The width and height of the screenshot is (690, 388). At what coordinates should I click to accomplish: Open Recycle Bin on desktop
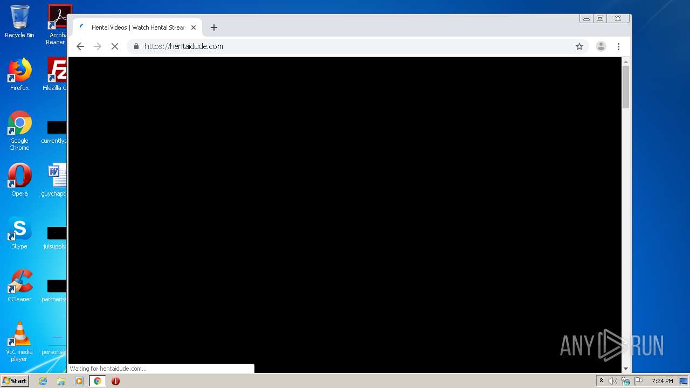pyautogui.click(x=19, y=22)
